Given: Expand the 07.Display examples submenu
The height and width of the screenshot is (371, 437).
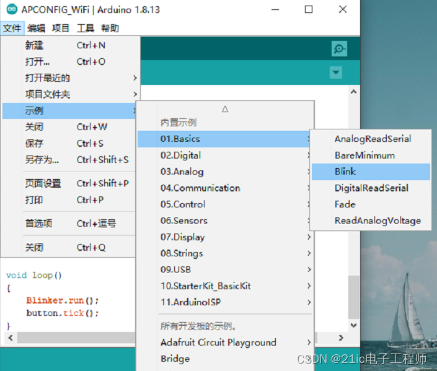Looking at the screenshot, I should (224, 237).
